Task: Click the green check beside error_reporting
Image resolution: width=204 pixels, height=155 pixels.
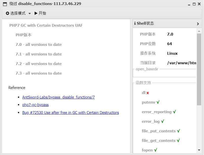Action: coord(174,112)
